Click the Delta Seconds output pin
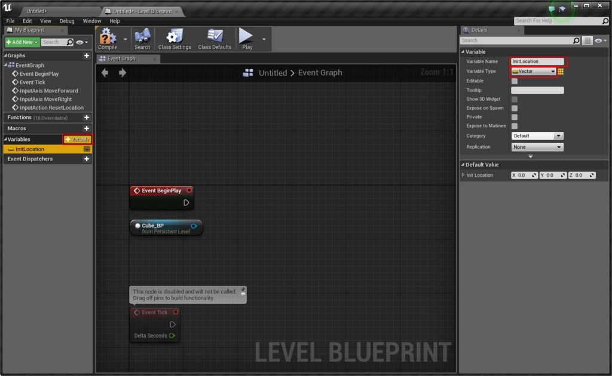This screenshot has height=376, width=612. tap(172, 336)
